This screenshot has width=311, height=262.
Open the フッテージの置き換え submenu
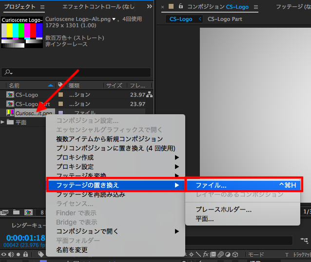116,185
